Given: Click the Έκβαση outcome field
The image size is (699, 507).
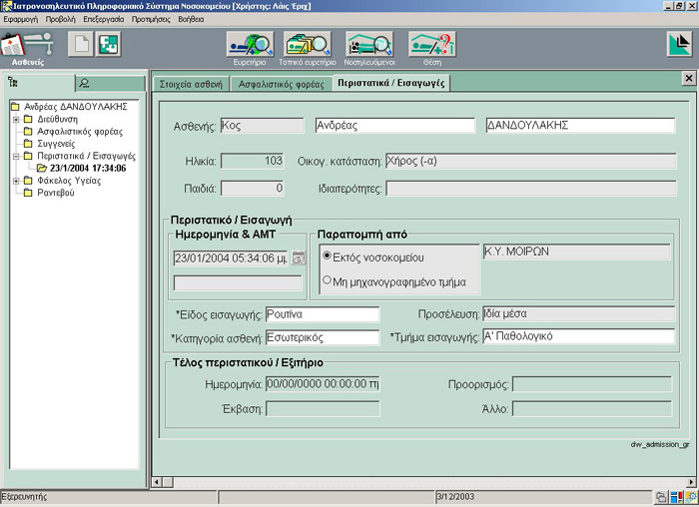Looking at the screenshot, I should click(x=323, y=408).
